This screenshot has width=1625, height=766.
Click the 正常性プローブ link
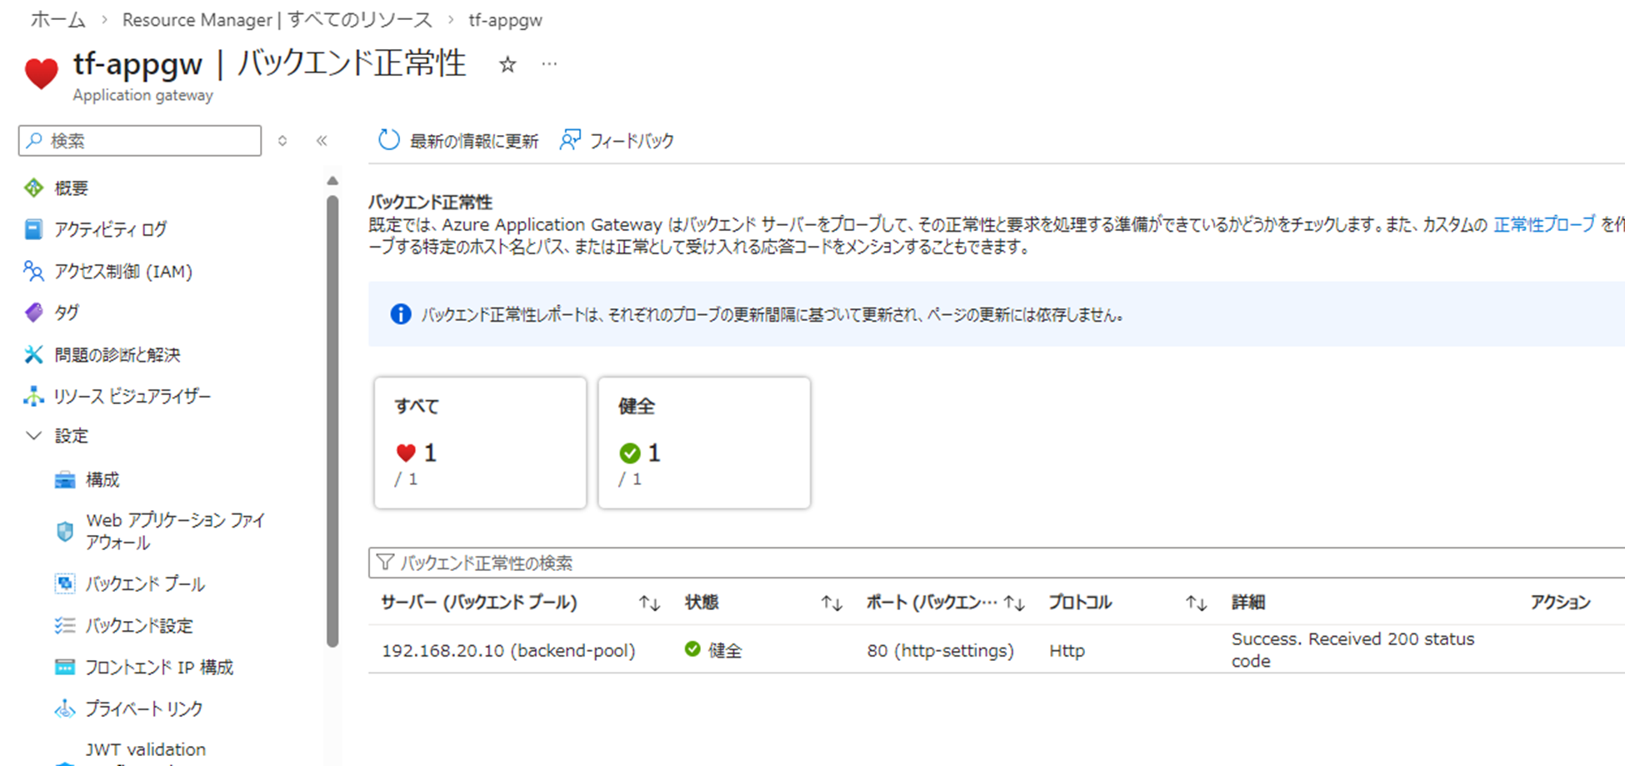click(1543, 224)
